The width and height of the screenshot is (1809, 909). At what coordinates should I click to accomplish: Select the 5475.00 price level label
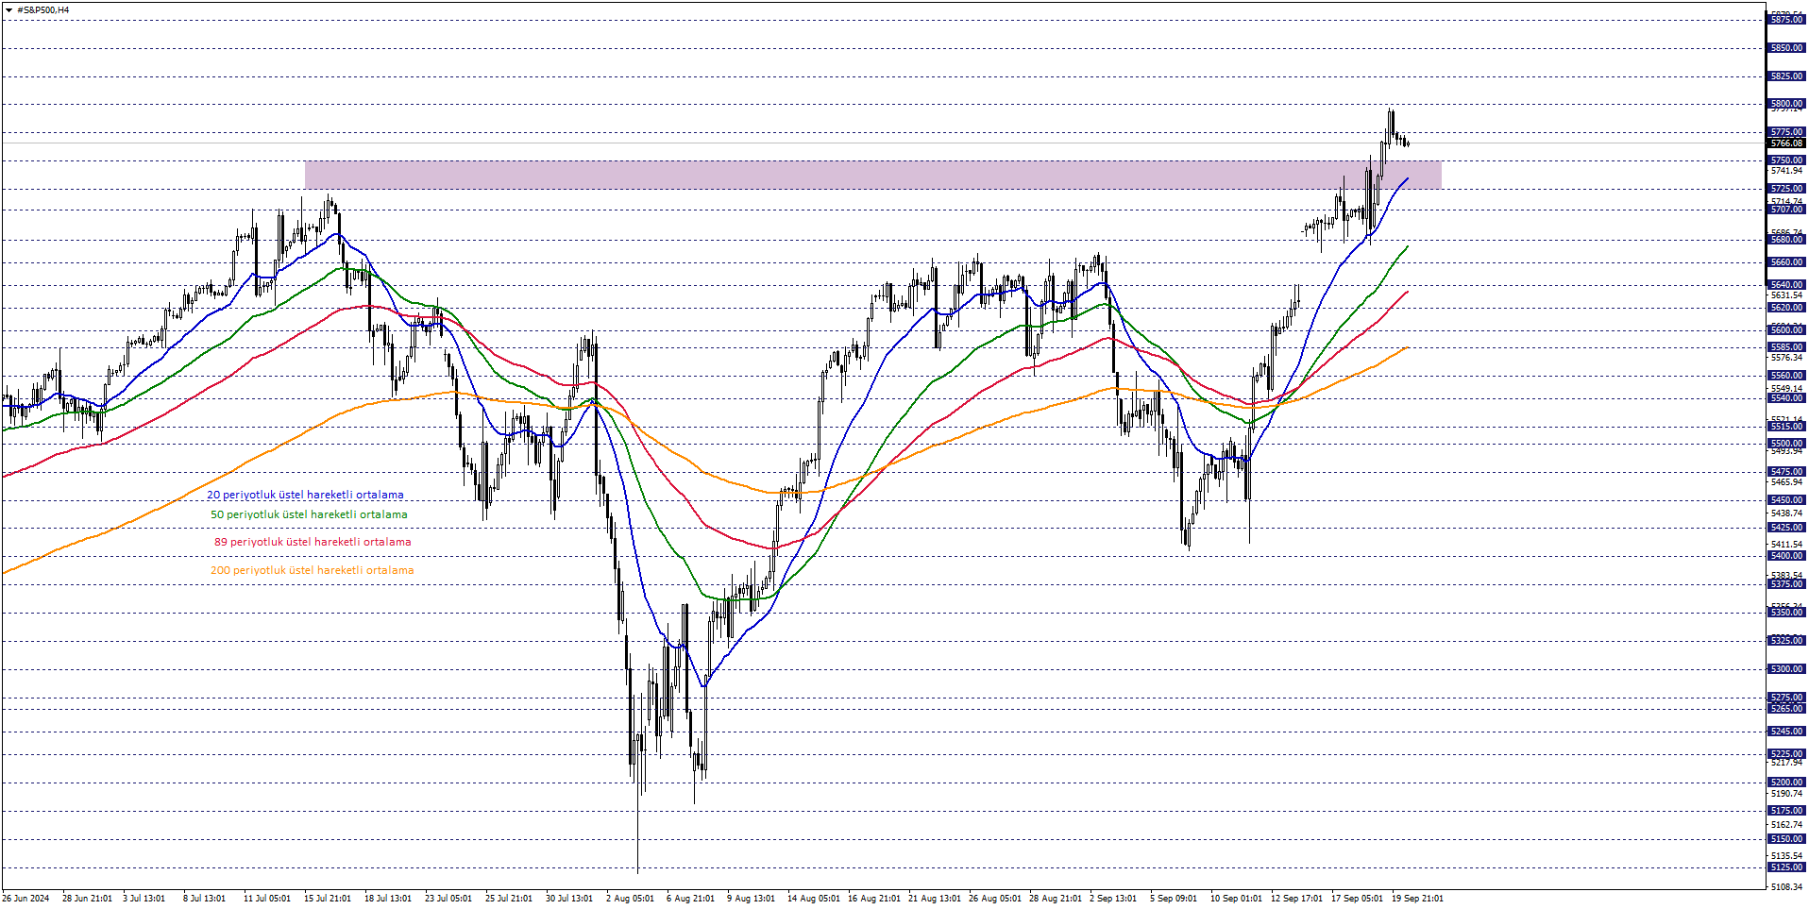click(x=1786, y=472)
